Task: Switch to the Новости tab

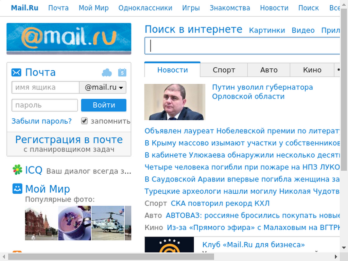Action: pos(172,70)
